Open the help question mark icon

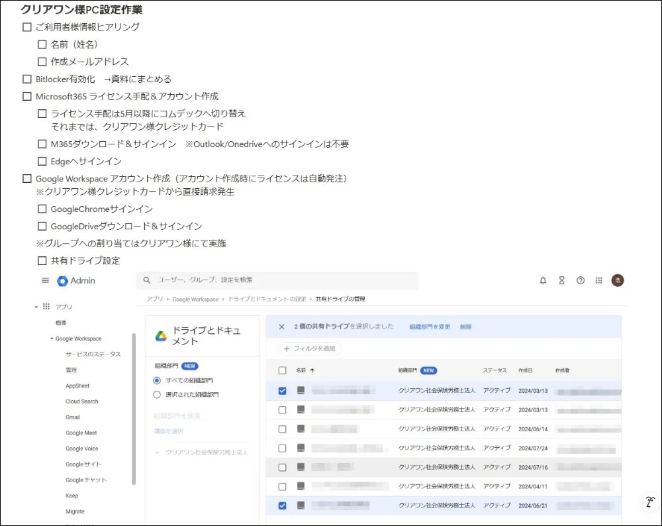(x=581, y=280)
